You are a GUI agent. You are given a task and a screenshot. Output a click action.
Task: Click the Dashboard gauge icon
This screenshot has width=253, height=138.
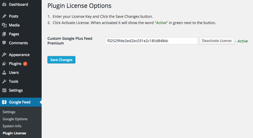[4, 4]
